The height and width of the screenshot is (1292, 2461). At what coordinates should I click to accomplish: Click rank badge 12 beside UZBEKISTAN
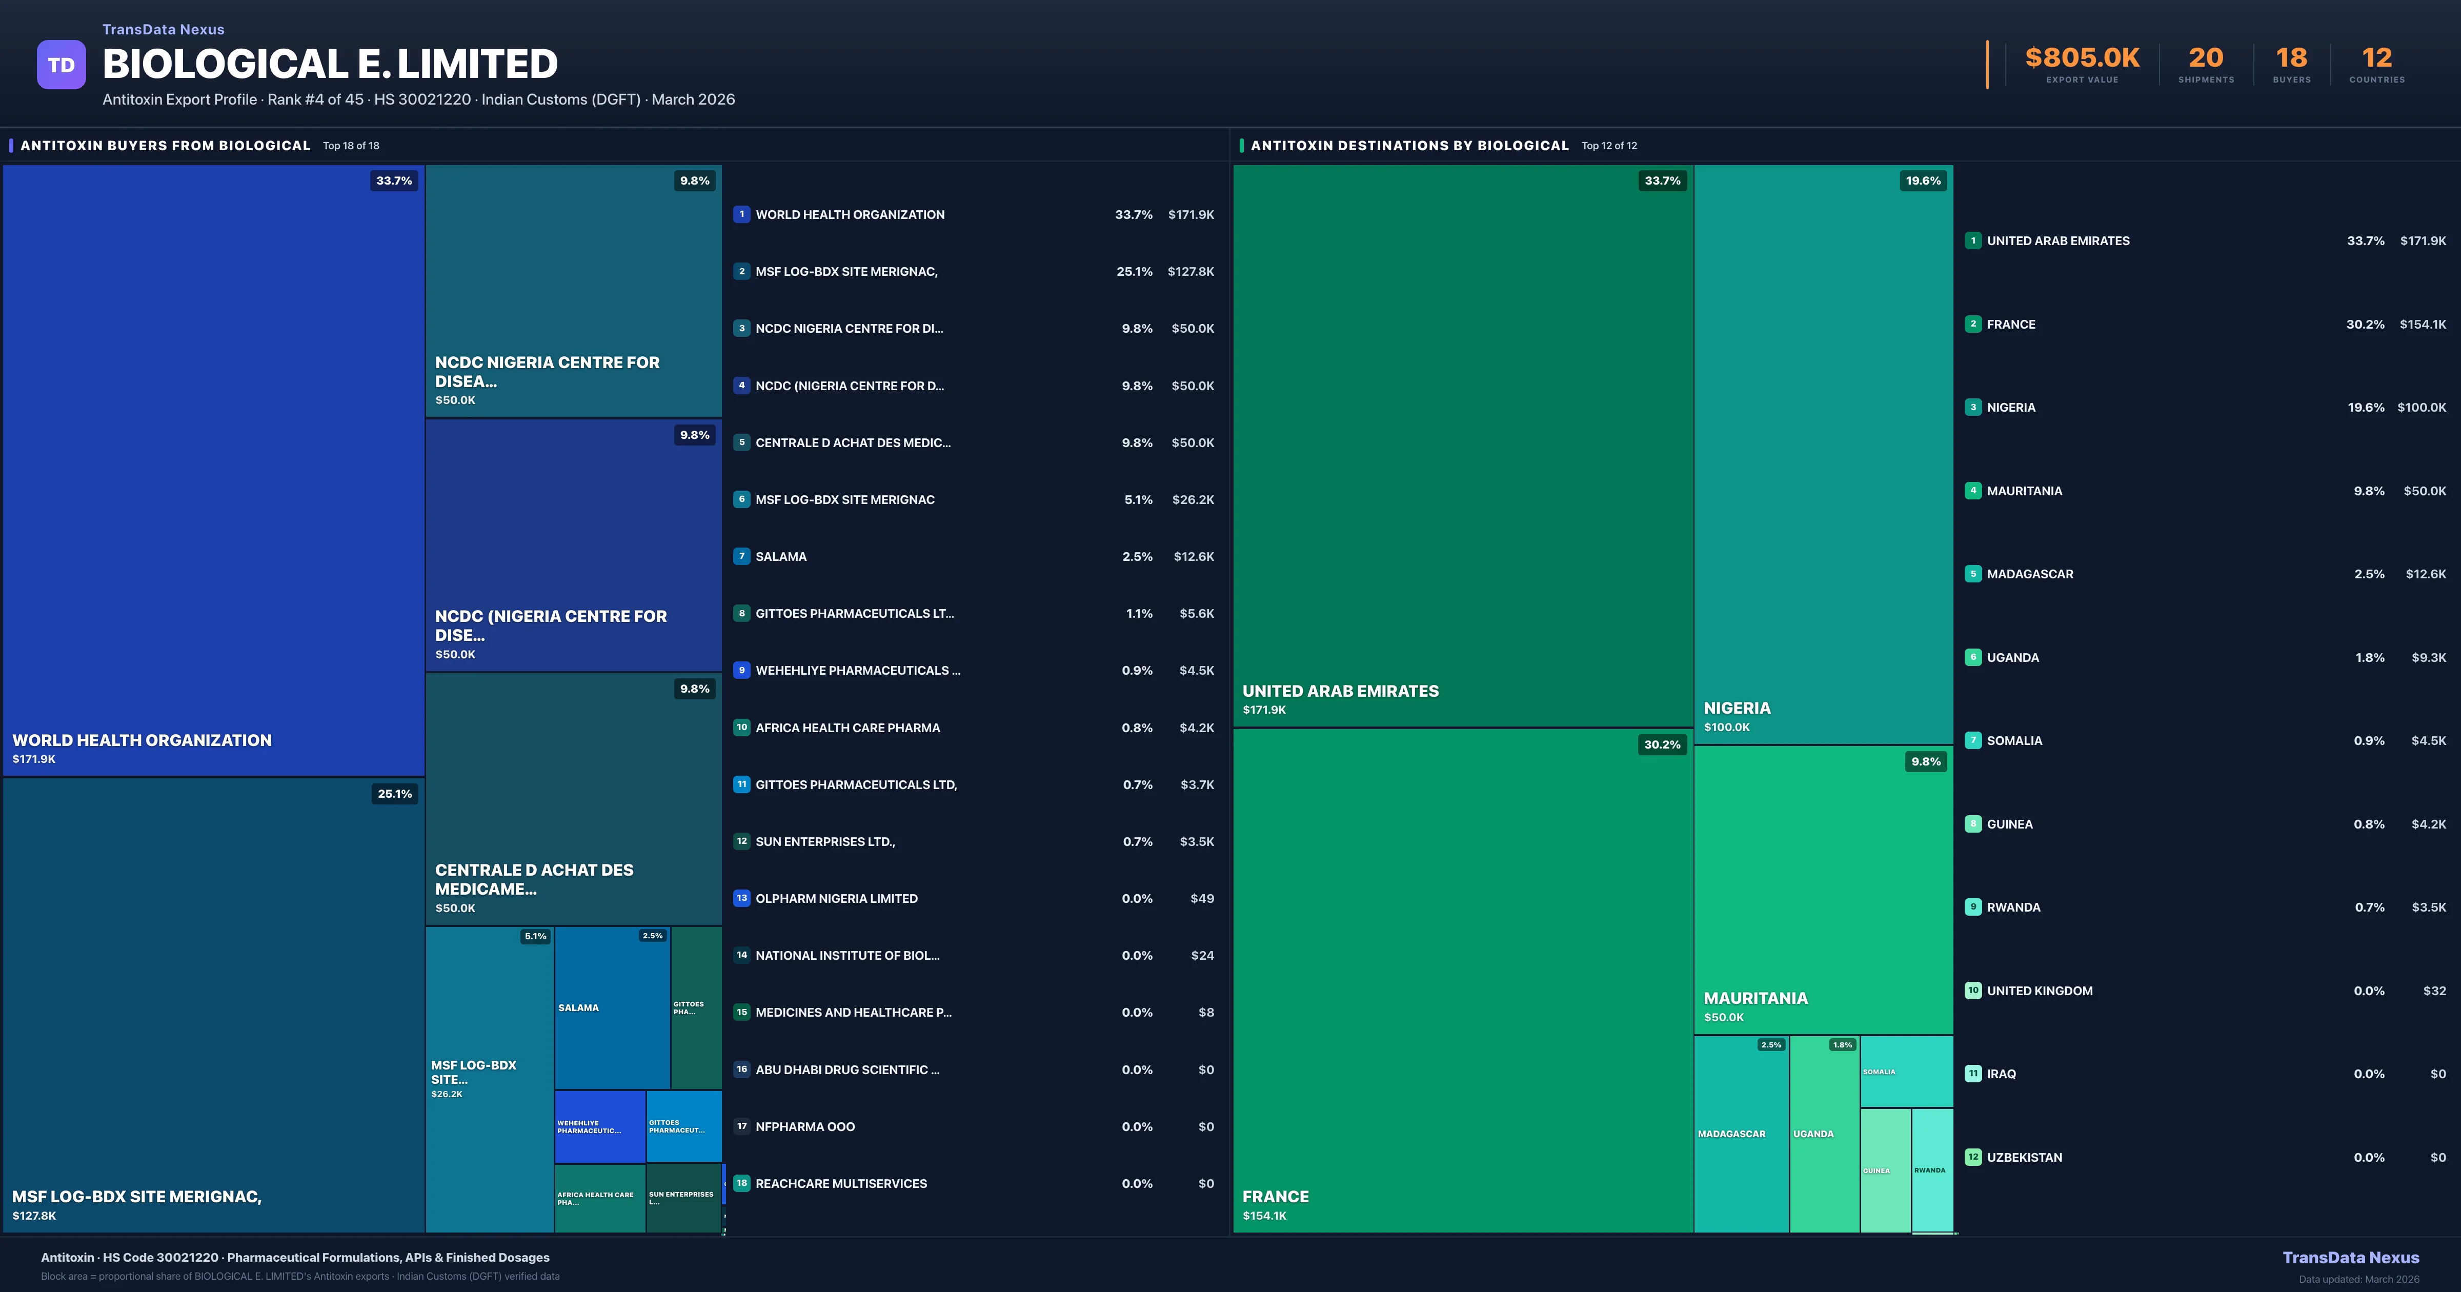1973,1157
